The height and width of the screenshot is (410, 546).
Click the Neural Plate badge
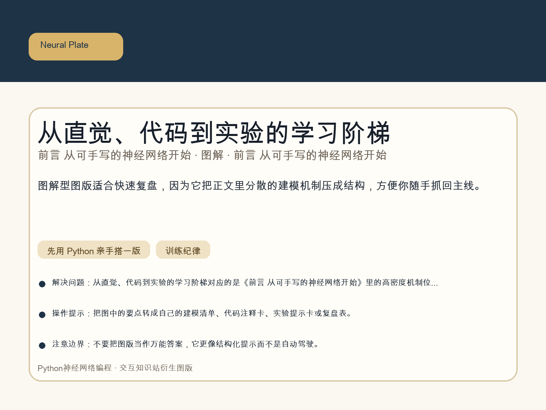point(76,46)
